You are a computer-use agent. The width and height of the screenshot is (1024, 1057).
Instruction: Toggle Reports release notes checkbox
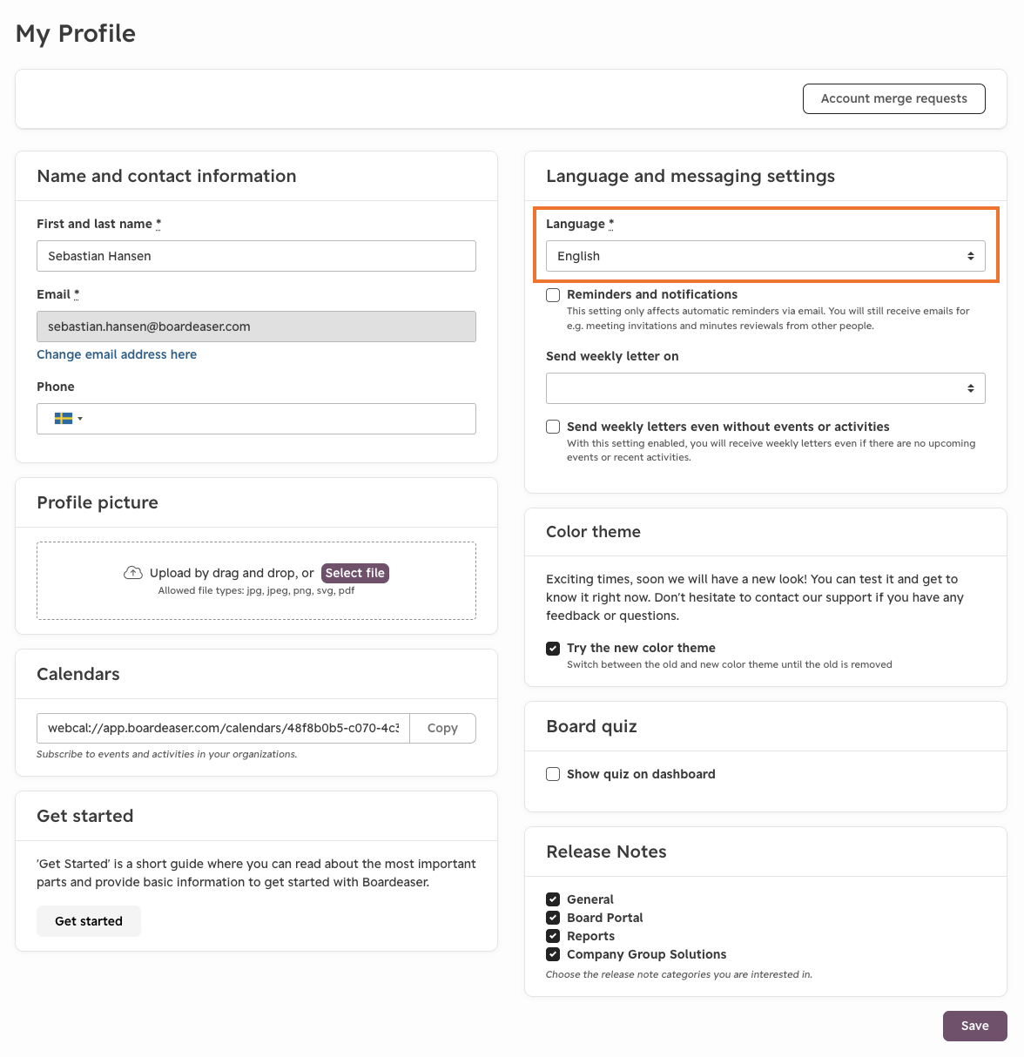(553, 936)
